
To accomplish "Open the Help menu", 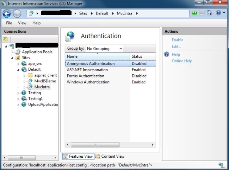I will 37,23.
